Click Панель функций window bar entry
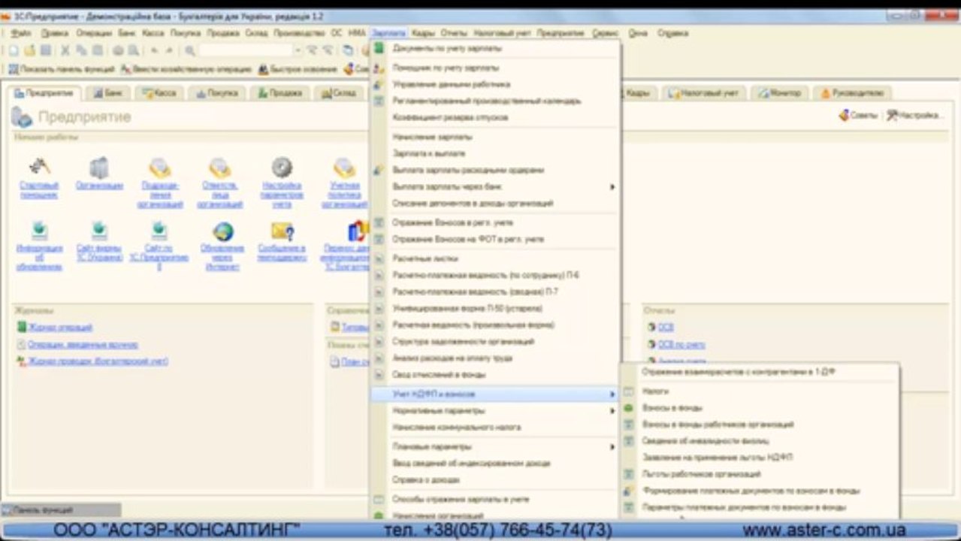The height and width of the screenshot is (541, 961). [x=60, y=509]
